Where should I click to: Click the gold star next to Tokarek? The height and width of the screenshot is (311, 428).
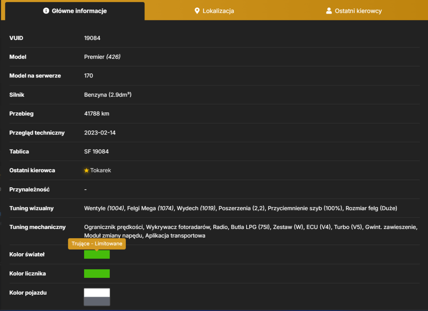click(86, 170)
